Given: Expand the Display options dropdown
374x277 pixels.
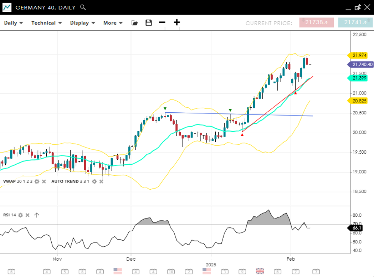Looking at the screenshot, I should [x=82, y=23].
